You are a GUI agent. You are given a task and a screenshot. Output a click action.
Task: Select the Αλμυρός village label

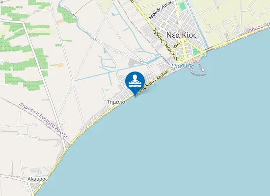(38, 179)
